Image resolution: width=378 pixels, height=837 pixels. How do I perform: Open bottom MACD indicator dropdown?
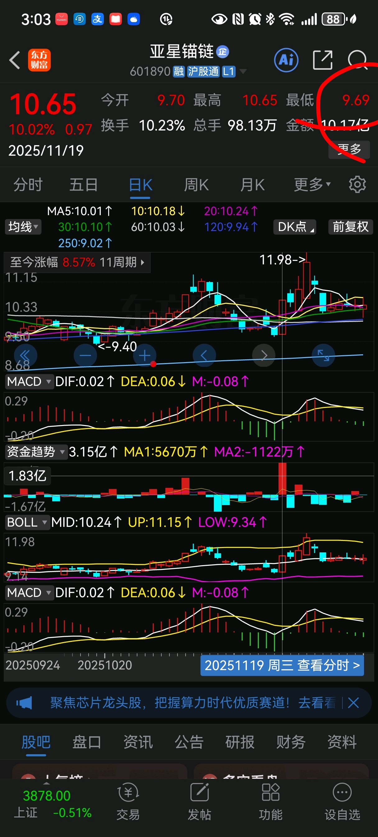pos(29,592)
